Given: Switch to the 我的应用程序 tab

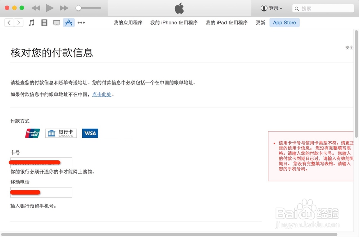Looking at the screenshot, I should pos(128,22).
